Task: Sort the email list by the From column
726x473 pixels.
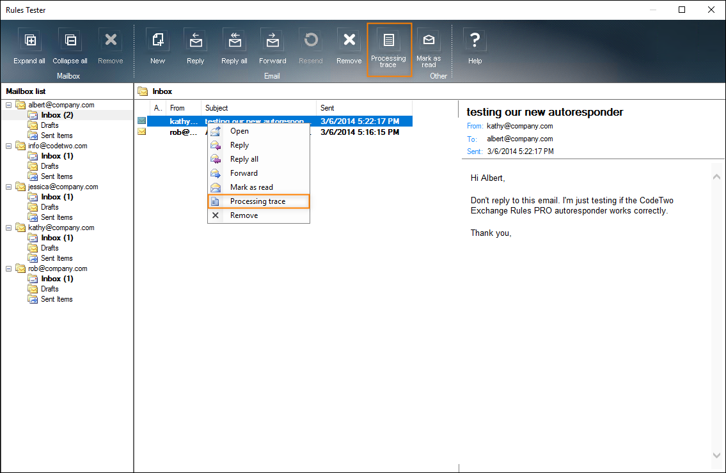Action: click(184, 108)
